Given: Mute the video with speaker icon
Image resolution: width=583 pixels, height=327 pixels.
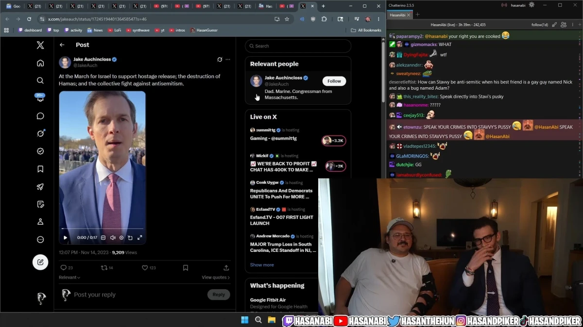Looking at the screenshot, I should tap(113, 237).
